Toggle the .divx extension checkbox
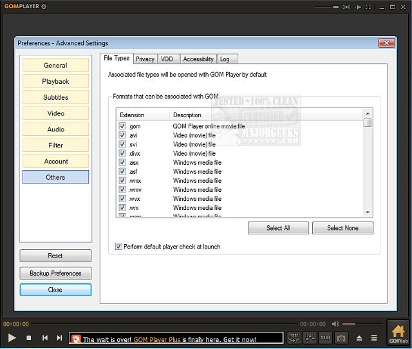This screenshot has height=349, width=412. (x=122, y=153)
